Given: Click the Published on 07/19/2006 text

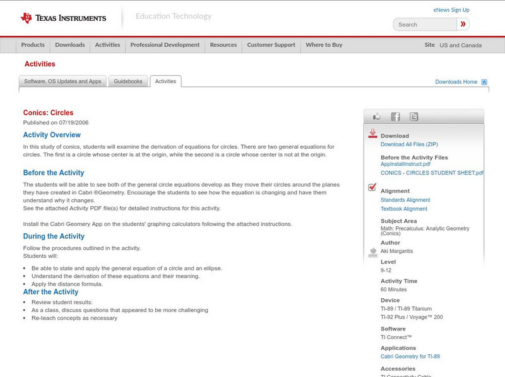Looking at the screenshot, I should pyautogui.click(x=56, y=122).
